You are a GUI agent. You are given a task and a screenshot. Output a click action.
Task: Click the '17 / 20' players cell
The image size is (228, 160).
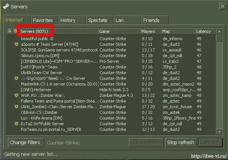pos(148,107)
